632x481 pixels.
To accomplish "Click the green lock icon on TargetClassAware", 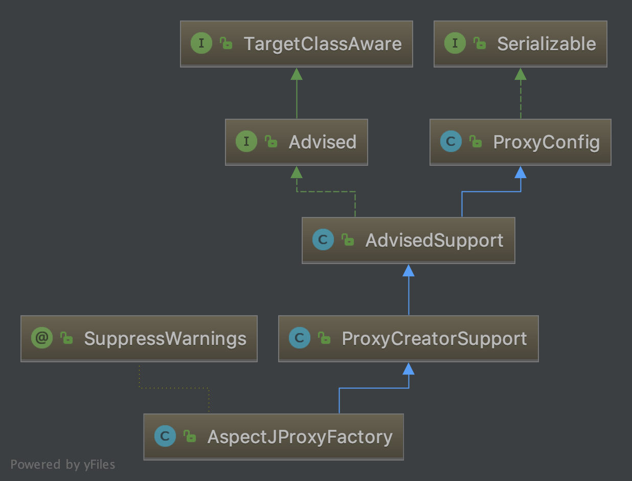I will point(226,43).
